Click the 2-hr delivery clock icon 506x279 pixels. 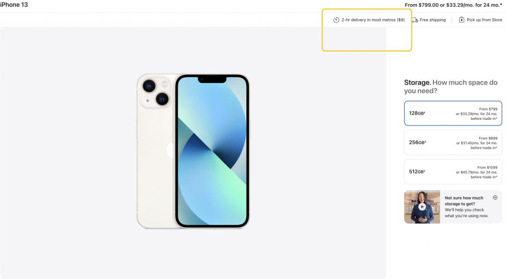(x=336, y=20)
